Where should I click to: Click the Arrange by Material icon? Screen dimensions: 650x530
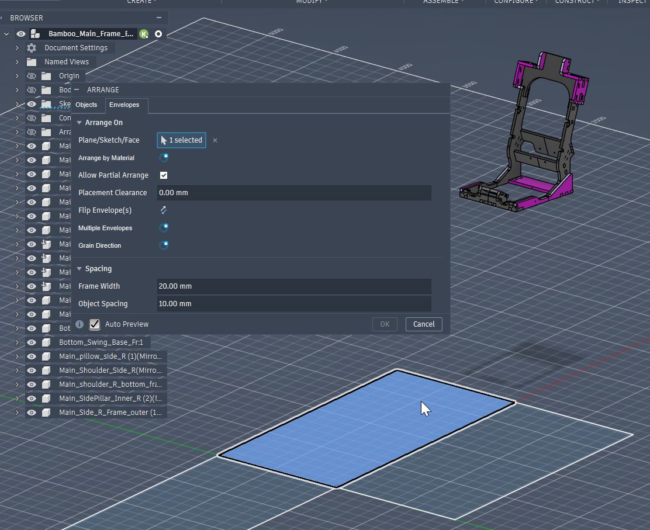tap(164, 158)
